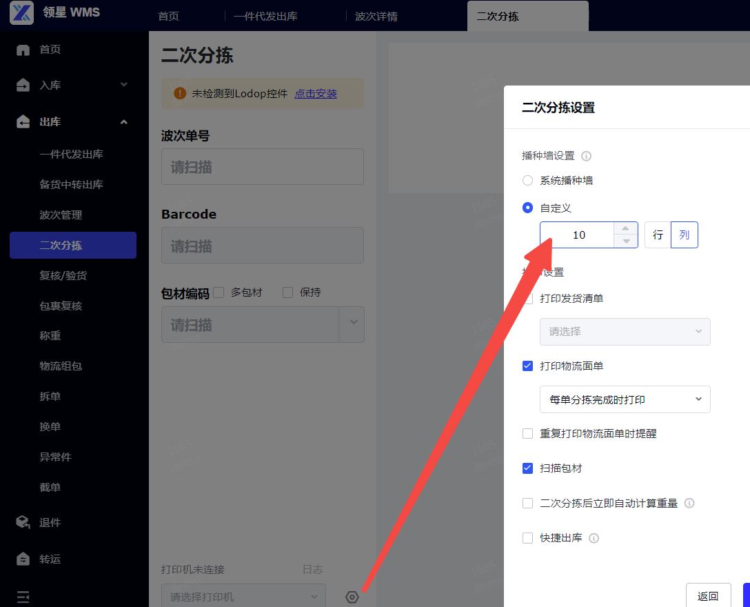Screen dimensions: 750x607
Task: Open 称重 in sidebar menu
Action: coord(50,335)
